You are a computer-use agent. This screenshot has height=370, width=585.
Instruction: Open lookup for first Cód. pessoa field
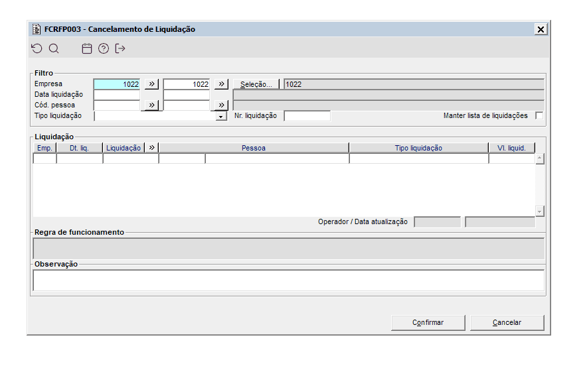coord(151,105)
